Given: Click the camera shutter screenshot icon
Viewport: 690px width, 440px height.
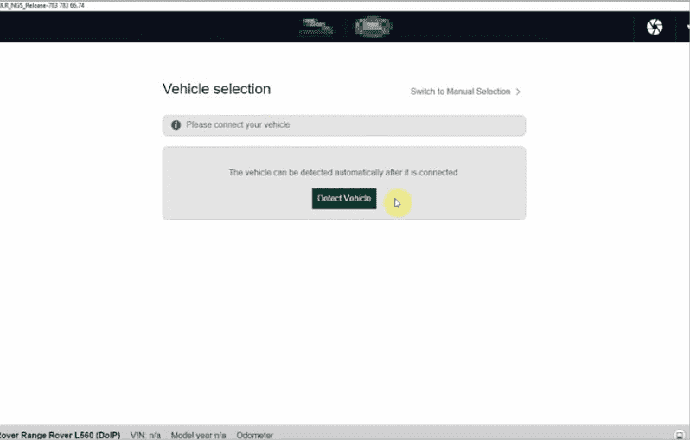Looking at the screenshot, I should [x=655, y=27].
